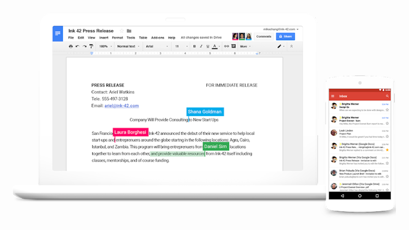Click the Redo arrow icon

84,46
